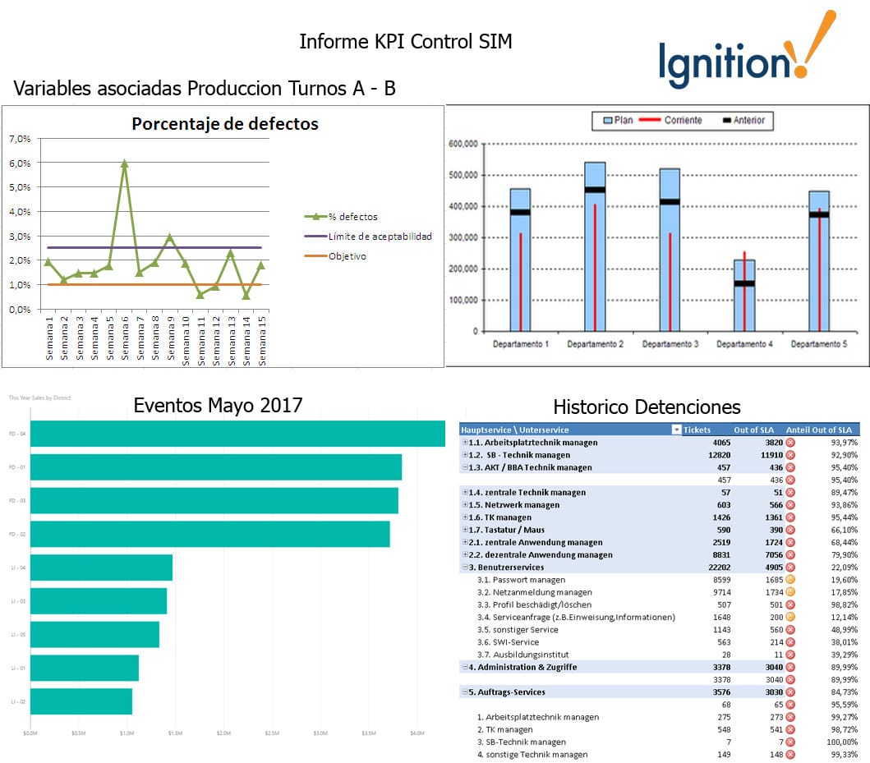
Task: Click the '22202' tickets value for Benutzerservices
Action: click(x=719, y=568)
